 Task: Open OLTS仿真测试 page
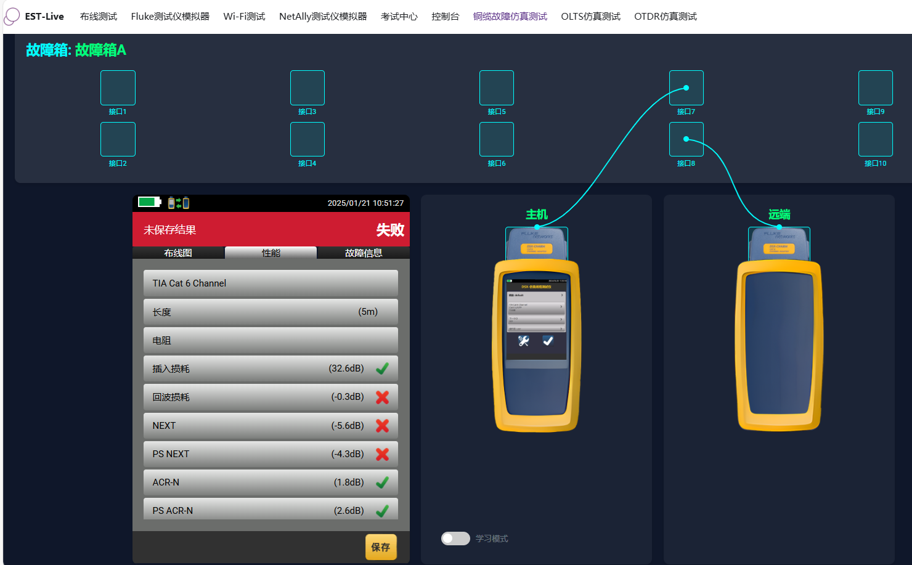(590, 17)
